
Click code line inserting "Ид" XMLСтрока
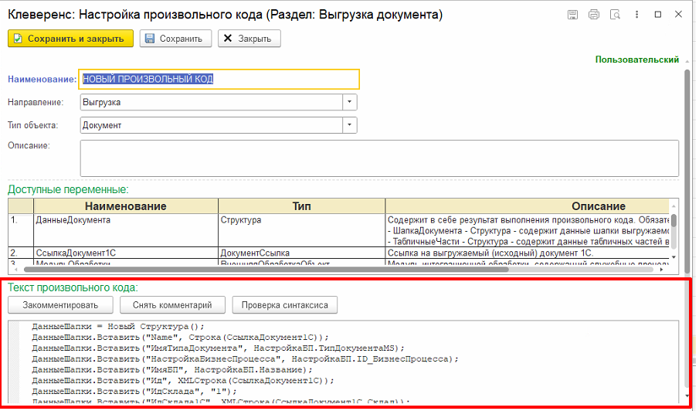pyautogui.click(x=183, y=380)
